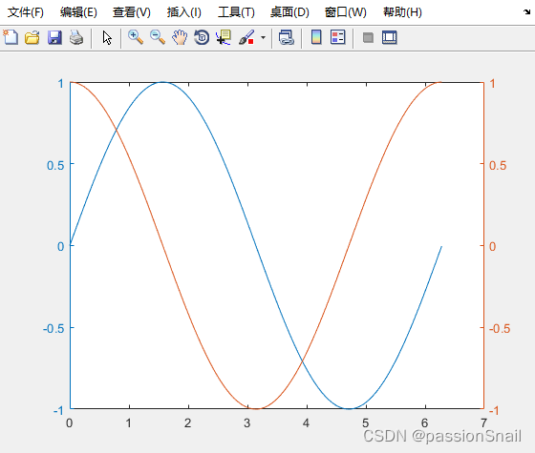
Task: Toggle the Edit Plot arrow pointer
Action: pos(107,37)
